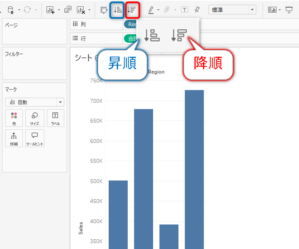
Task: Click the duplicate sheet toolbar icon
Action: 68,10
